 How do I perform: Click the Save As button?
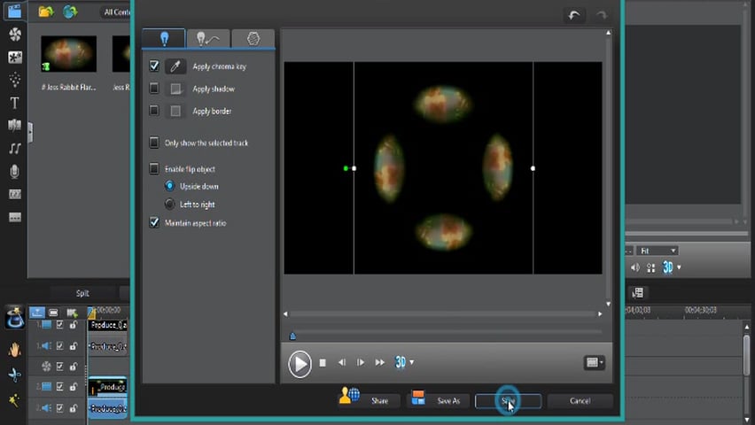438,400
